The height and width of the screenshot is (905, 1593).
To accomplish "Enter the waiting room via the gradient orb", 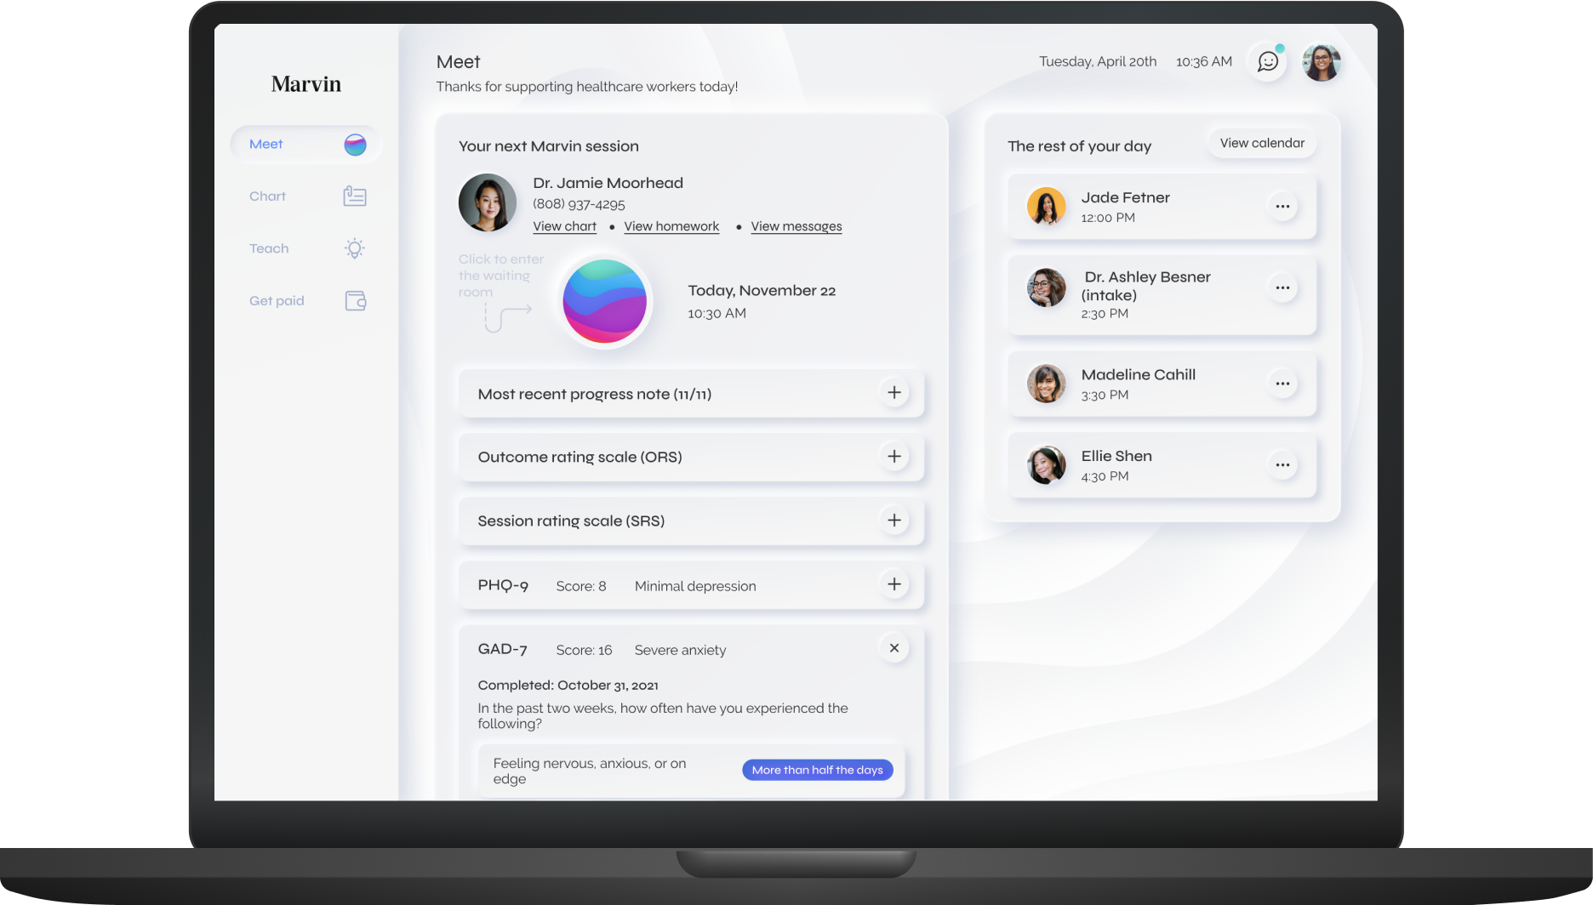I will point(605,301).
